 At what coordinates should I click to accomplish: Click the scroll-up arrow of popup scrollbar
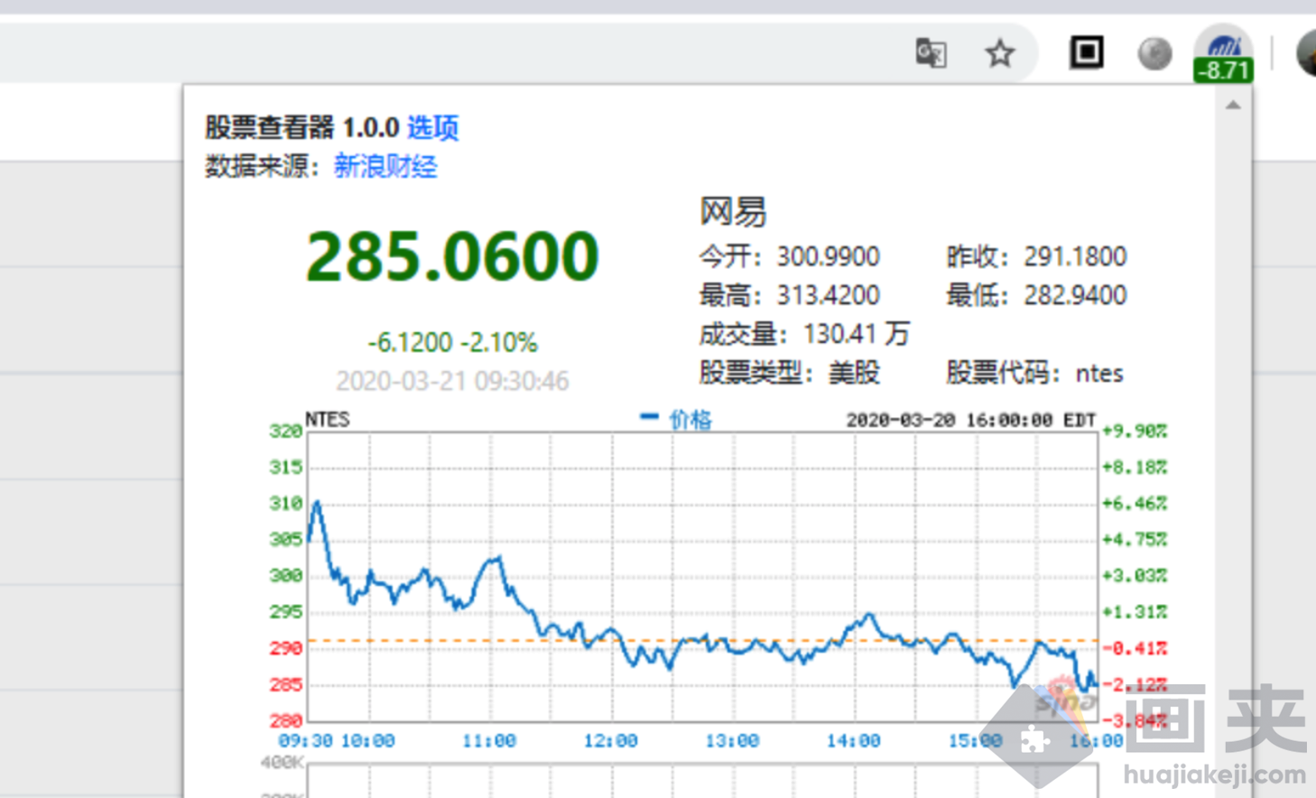[x=1233, y=106]
